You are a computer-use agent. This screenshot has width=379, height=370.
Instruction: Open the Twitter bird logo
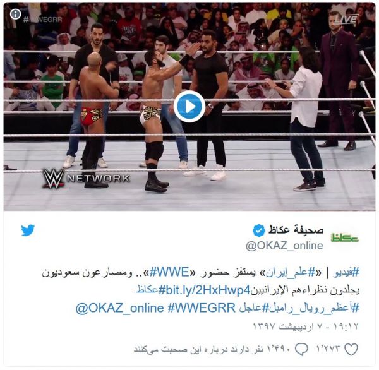pos(28,230)
